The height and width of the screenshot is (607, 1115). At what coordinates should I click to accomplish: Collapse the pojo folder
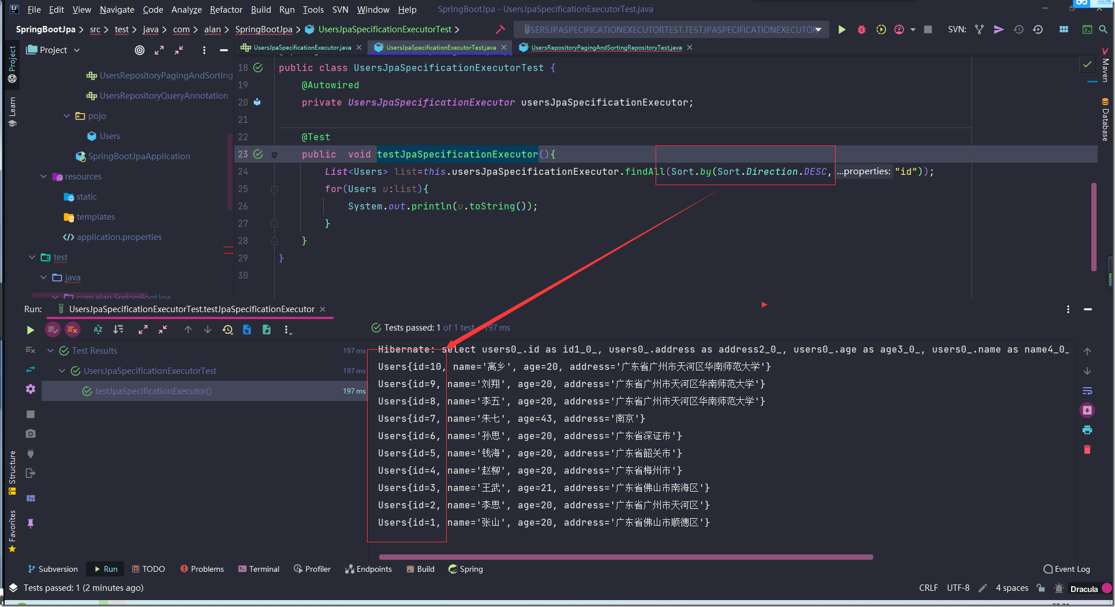pos(66,116)
